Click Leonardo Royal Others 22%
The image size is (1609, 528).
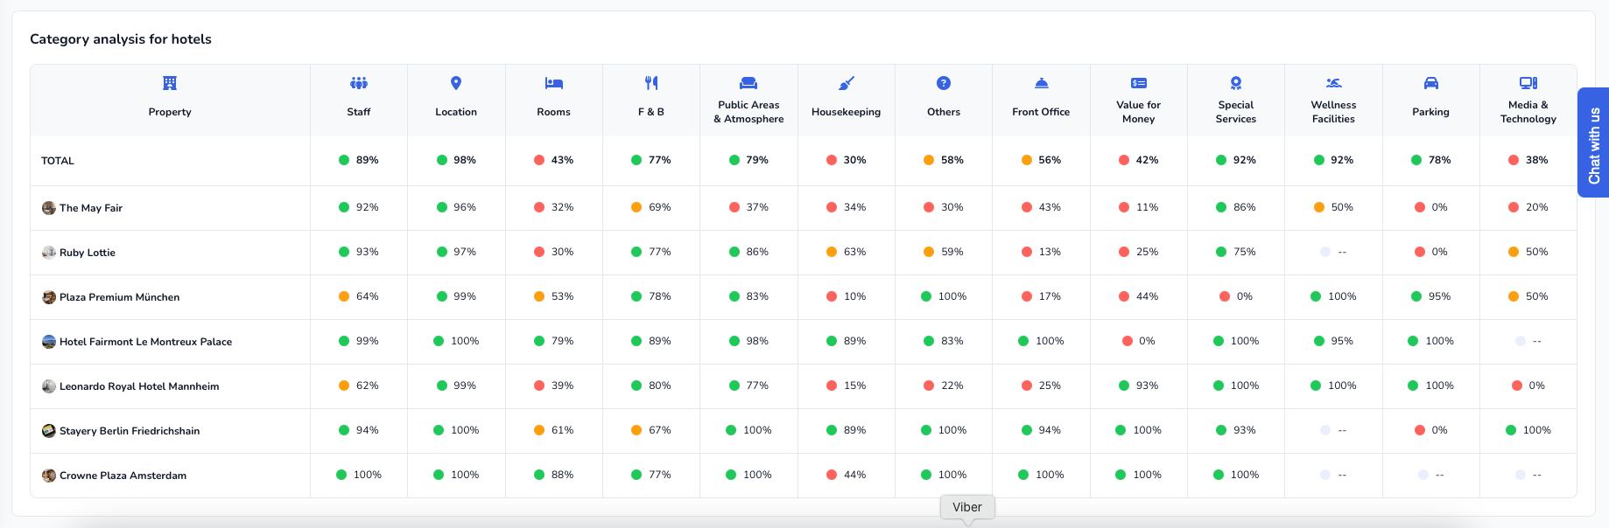click(952, 386)
